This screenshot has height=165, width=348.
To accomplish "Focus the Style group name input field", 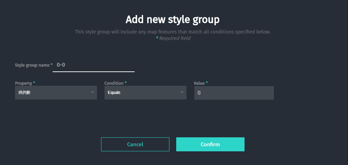I will pos(93,65).
